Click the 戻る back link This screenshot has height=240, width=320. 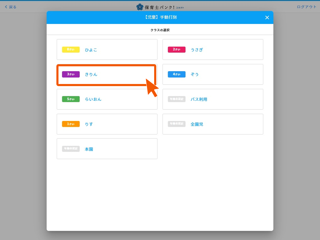tap(11, 7)
